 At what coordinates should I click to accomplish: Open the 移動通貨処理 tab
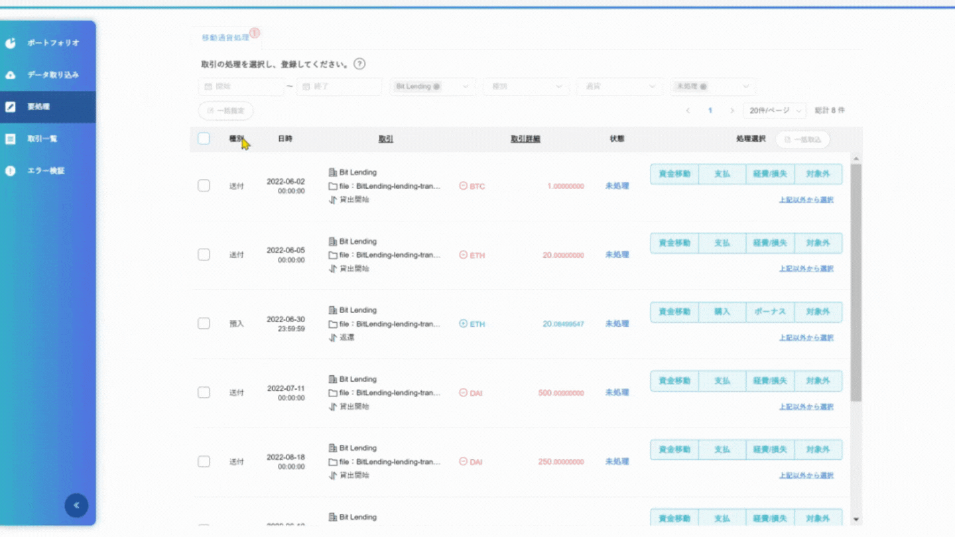pos(225,38)
